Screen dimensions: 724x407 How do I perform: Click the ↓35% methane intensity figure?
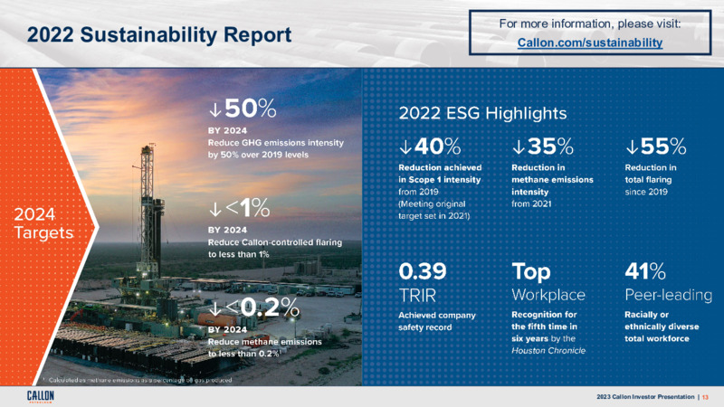(543, 147)
